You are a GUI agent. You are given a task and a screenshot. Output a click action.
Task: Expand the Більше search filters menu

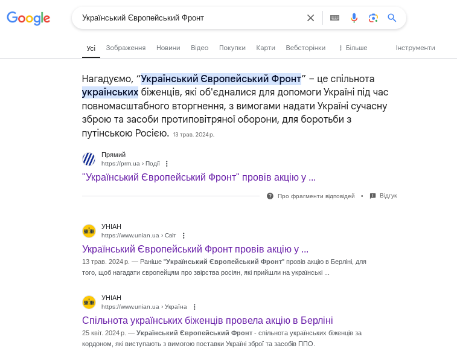(x=353, y=48)
